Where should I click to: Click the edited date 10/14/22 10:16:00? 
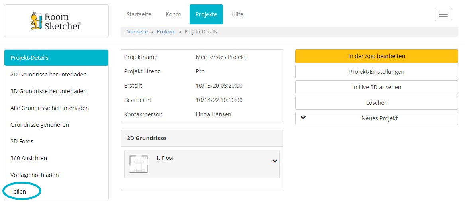tap(219, 100)
